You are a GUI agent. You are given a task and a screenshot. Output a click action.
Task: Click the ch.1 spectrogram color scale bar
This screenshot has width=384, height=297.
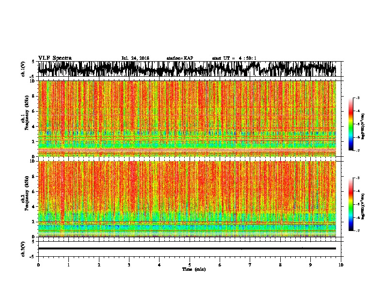(351, 124)
